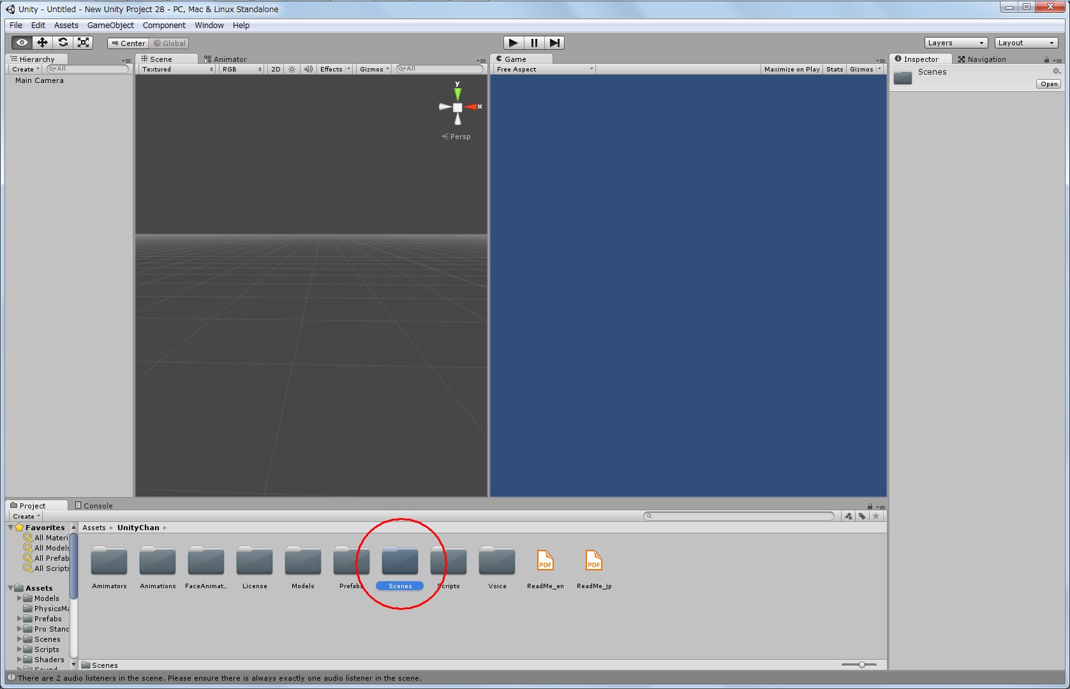Click the Scene gizmo Y-axis cone
This screenshot has height=689, width=1070.
point(457,93)
